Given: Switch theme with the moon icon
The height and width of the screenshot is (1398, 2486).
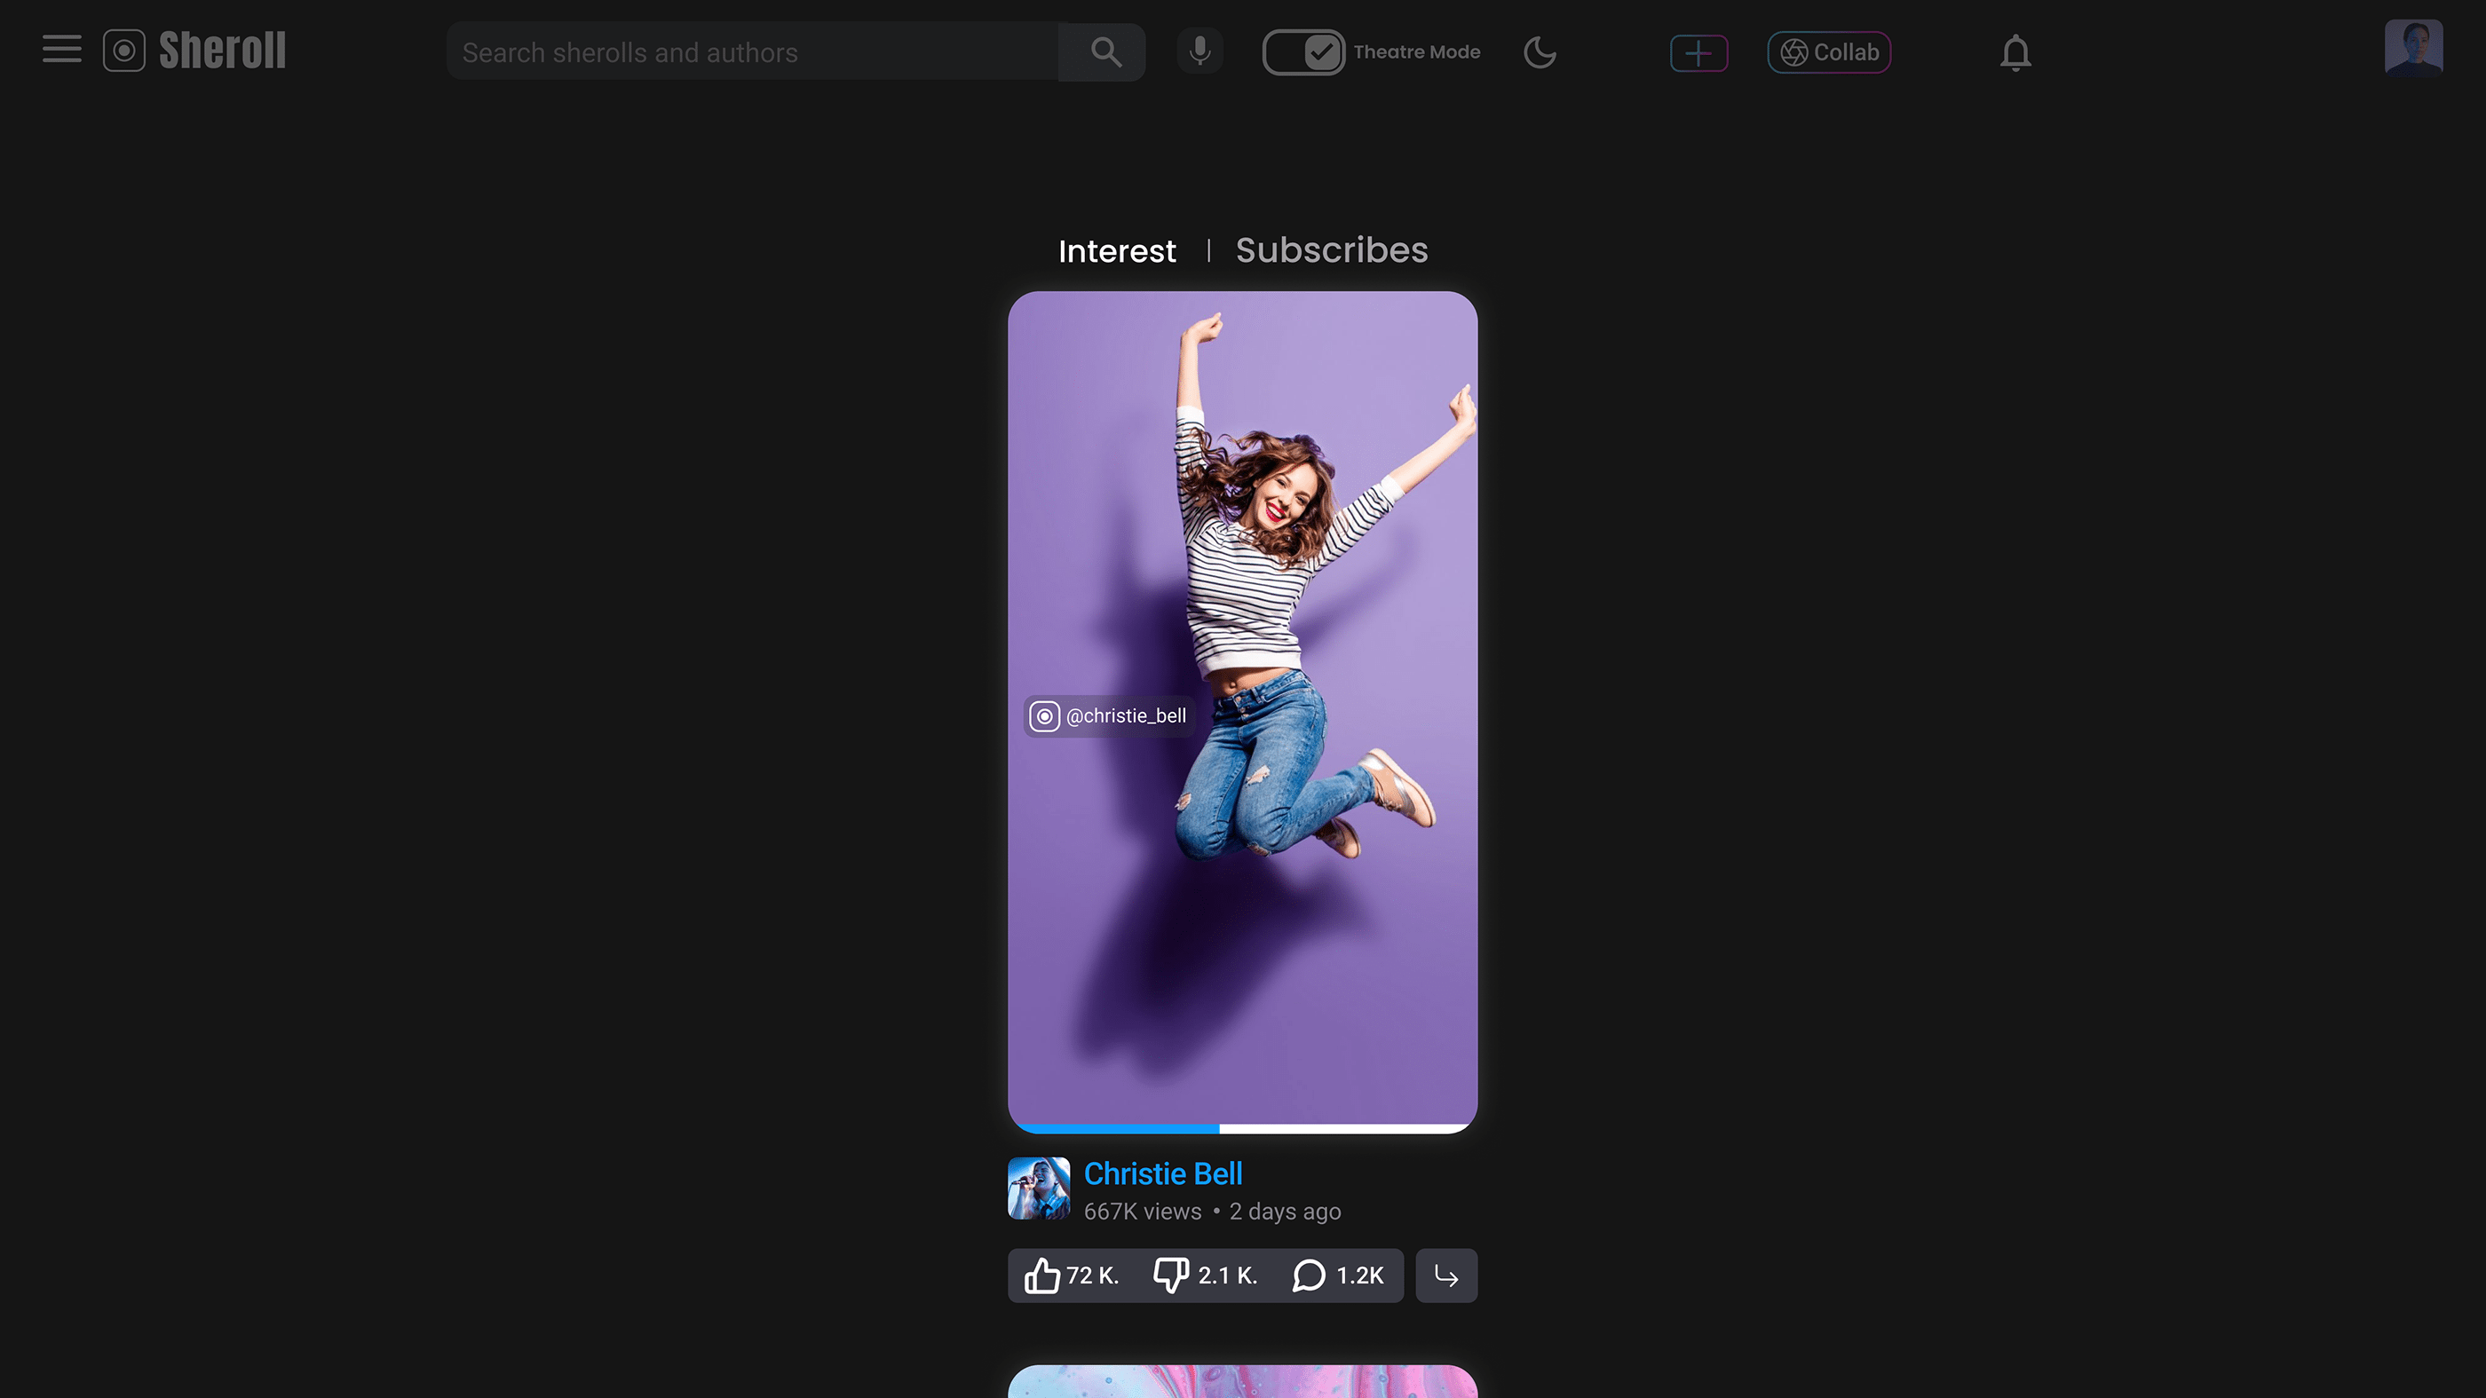Looking at the screenshot, I should point(1540,52).
